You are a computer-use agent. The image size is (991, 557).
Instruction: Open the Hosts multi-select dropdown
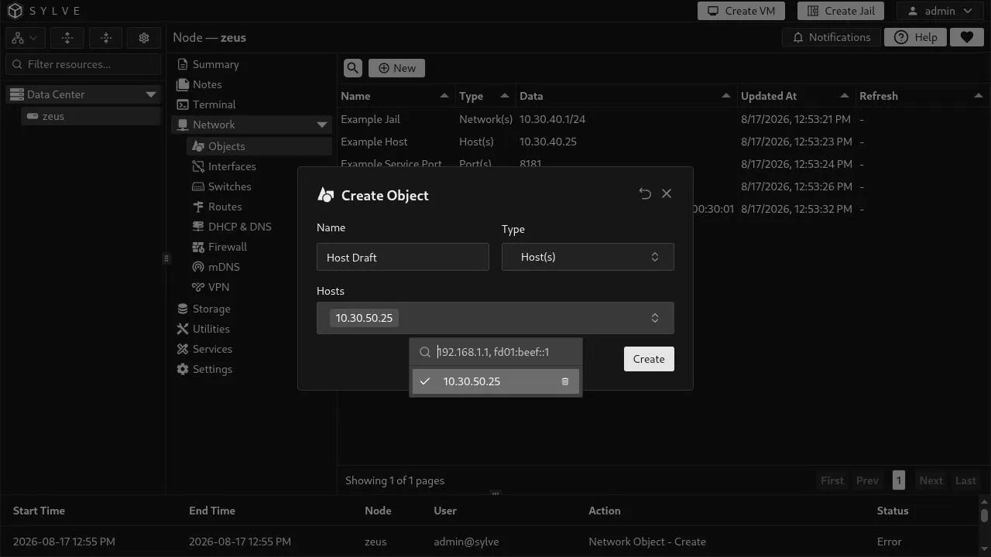pos(495,318)
